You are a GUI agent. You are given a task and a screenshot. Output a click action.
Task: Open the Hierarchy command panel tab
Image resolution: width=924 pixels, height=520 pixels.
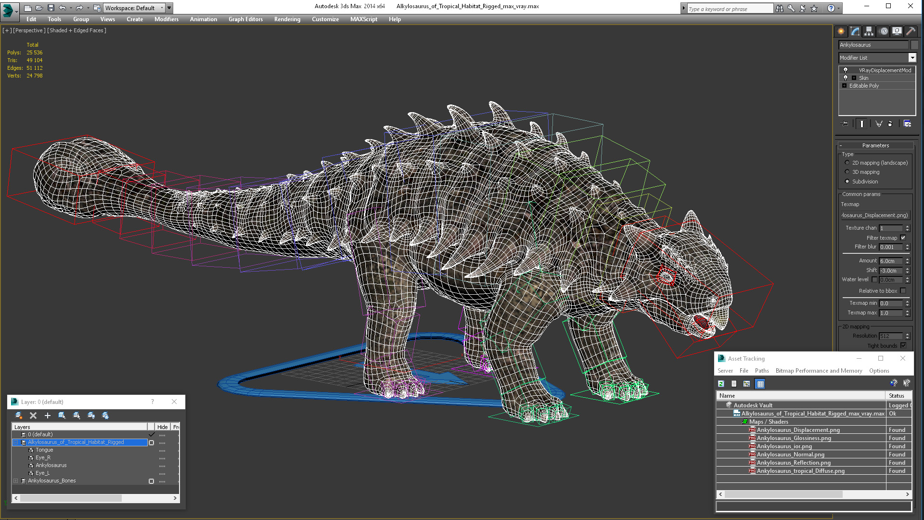coord(869,31)
